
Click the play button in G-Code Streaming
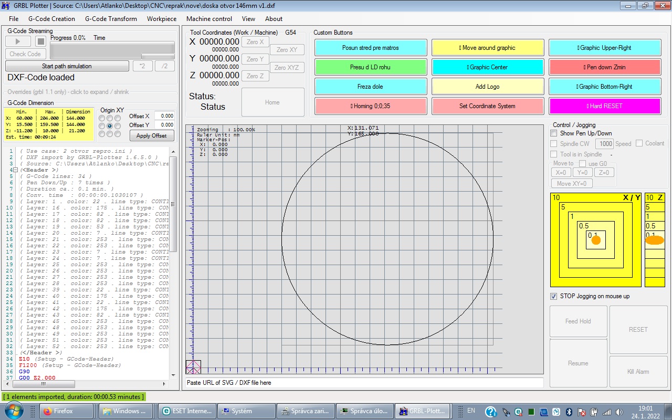(18, 41)
